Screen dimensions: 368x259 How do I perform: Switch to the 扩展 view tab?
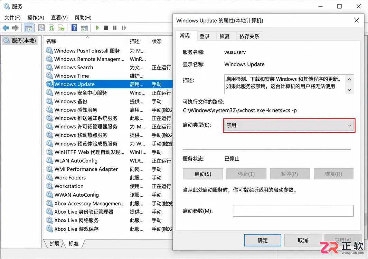pos(55,243)
